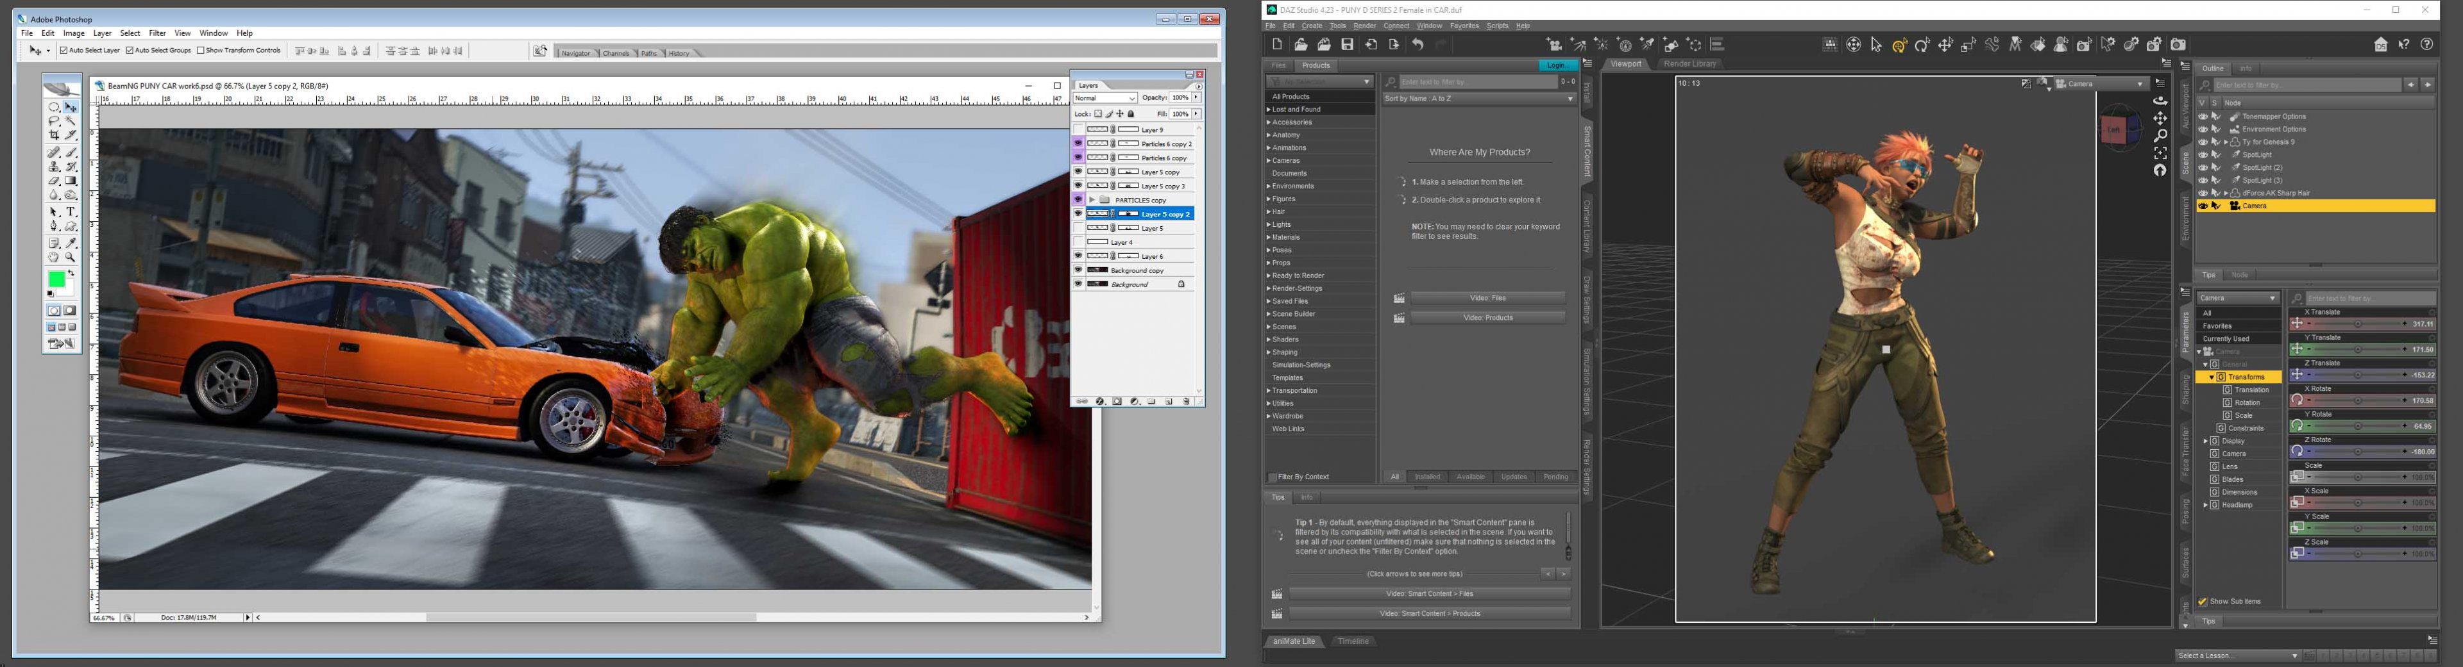Toggle Show Sub Items checkbox
This screenshot has width=2463, height=667.
tap(2203, 602)
